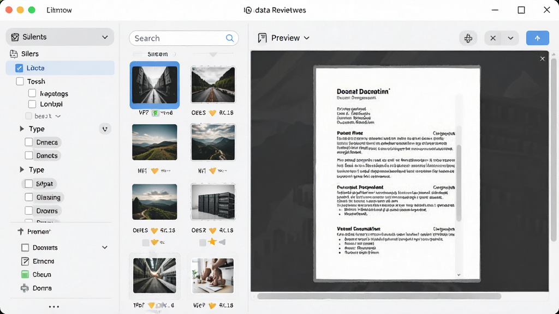Click the printer icon beside Donra
Image resolution: width=559 pixels, height=314 pixels.
click(x=25, y=288)
